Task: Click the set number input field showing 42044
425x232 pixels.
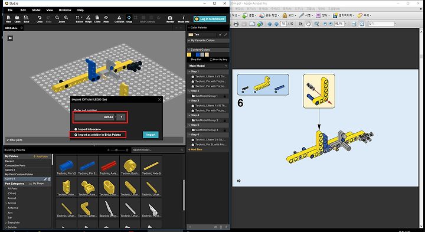Action: 94,117
